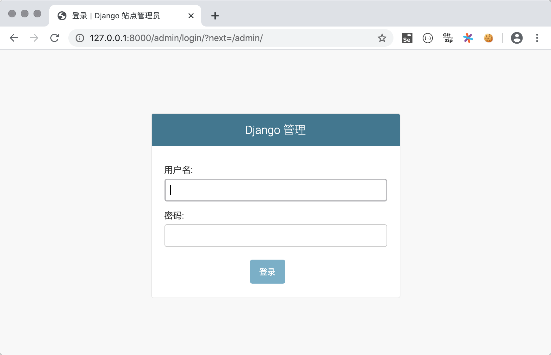Go back to the previous page

tap(14, 38)
